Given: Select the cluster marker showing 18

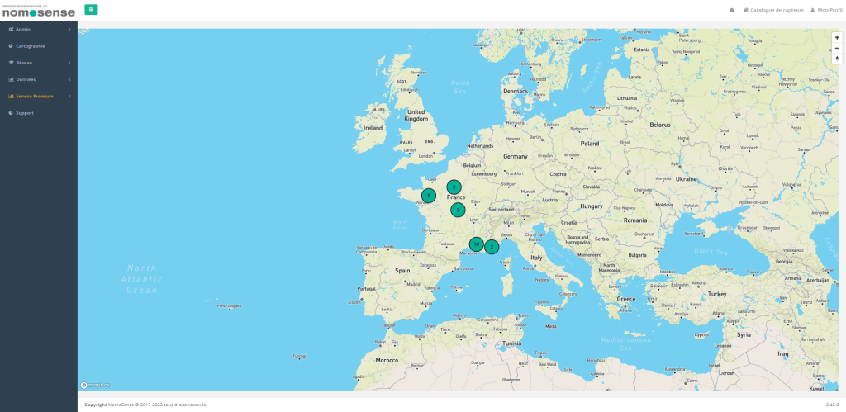Looking at the screenshot, I should [477, 244].
